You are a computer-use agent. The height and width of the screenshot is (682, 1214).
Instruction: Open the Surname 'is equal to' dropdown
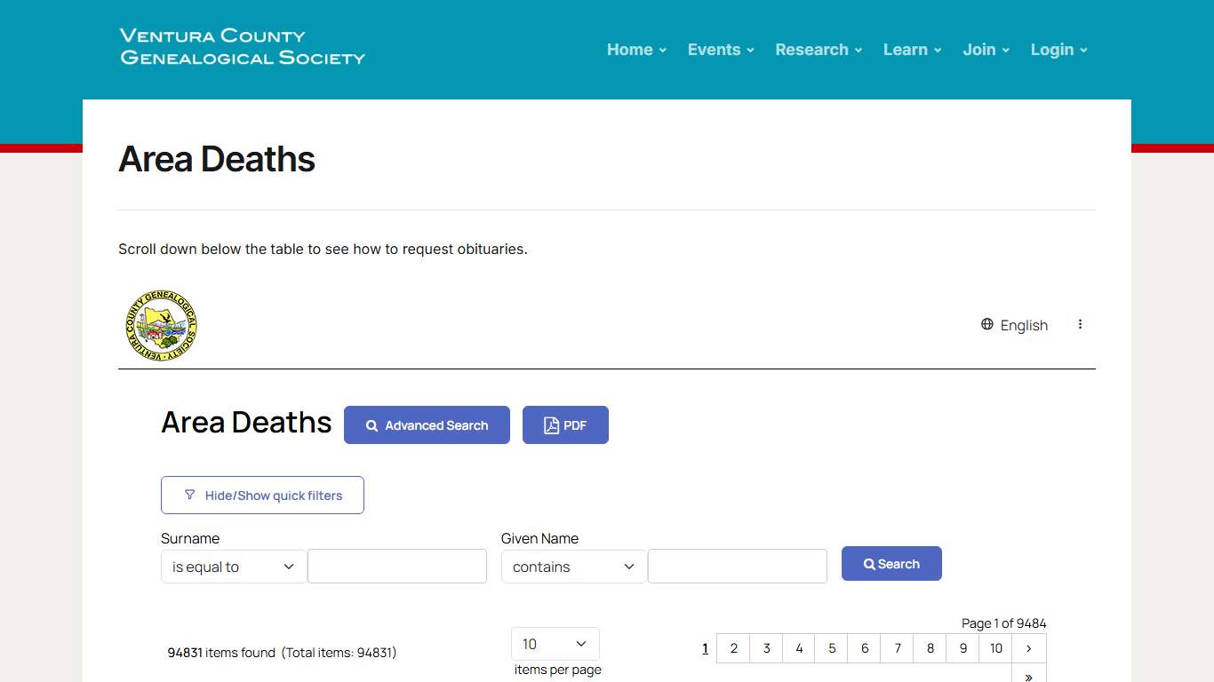(x=233, y=566)
